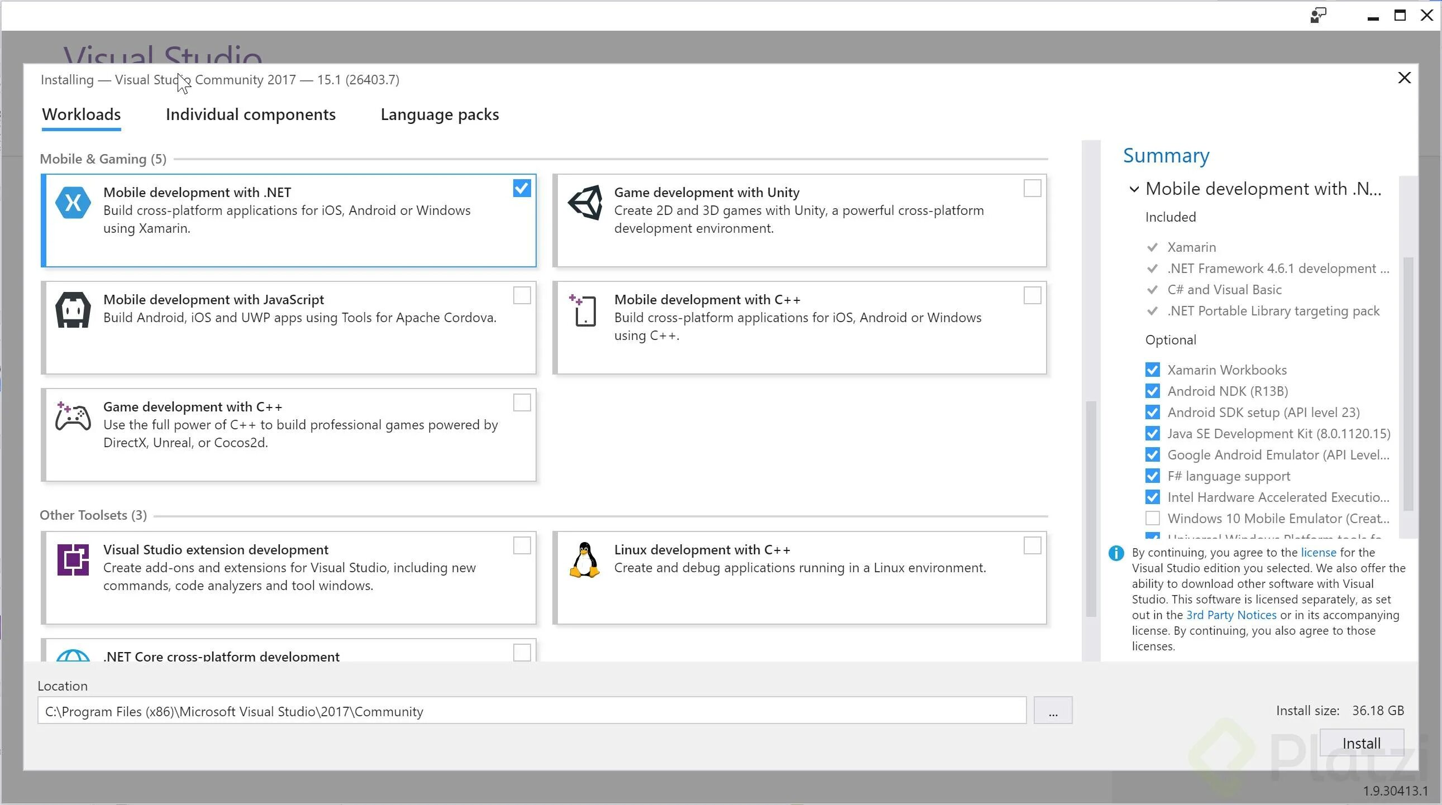This screenshot has height=805, width=1442.
Task: Click the Mobile development with C++ phone icon
Action: (x=583, y=310)
